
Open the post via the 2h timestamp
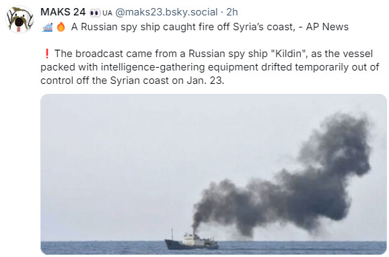pos(232,12)
